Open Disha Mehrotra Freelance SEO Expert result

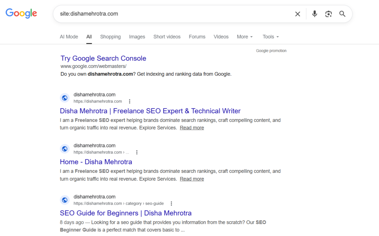coord(150,111)
